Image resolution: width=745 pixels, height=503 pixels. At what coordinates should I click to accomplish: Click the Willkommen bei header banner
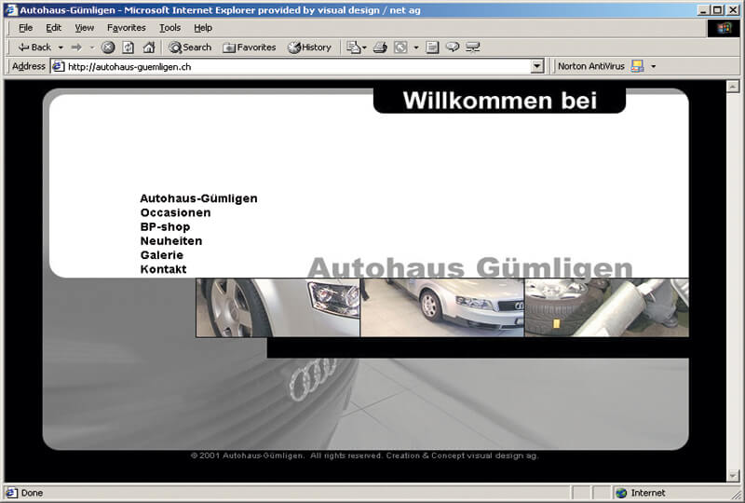coord(499,101)
